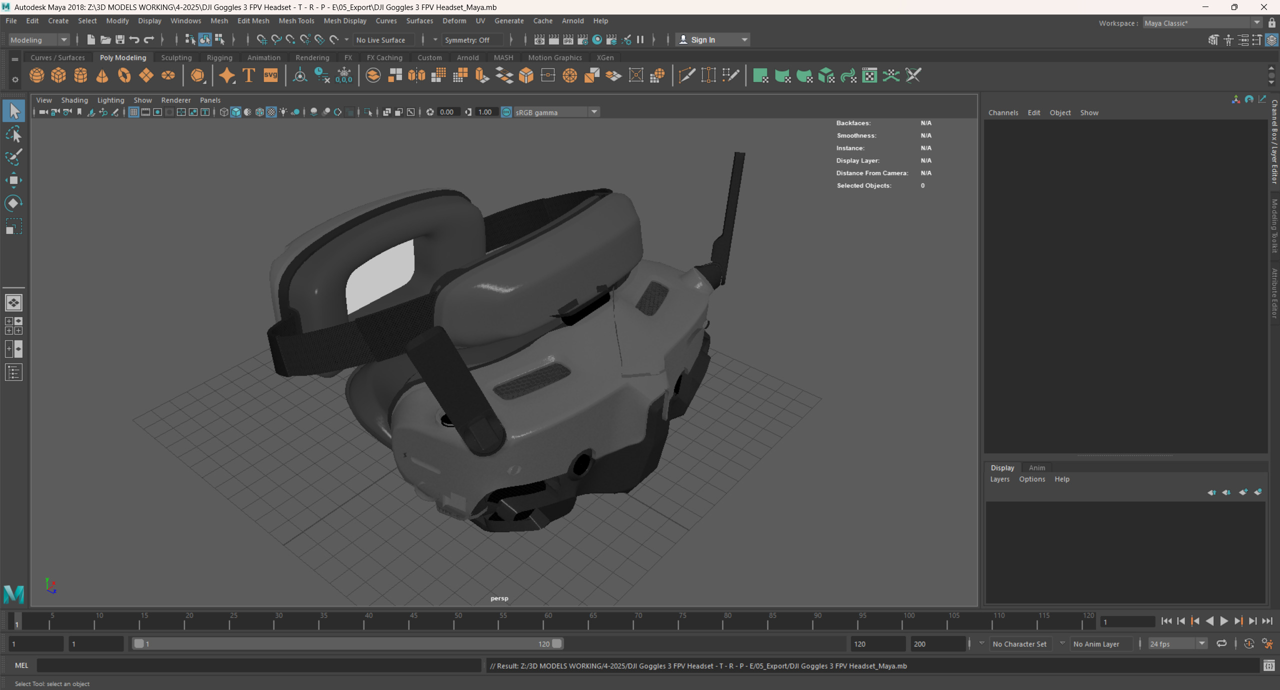Open the Workspace Maya Classic dropdown
Viewport: 1280px width, 690px height.
[1203, 23]
